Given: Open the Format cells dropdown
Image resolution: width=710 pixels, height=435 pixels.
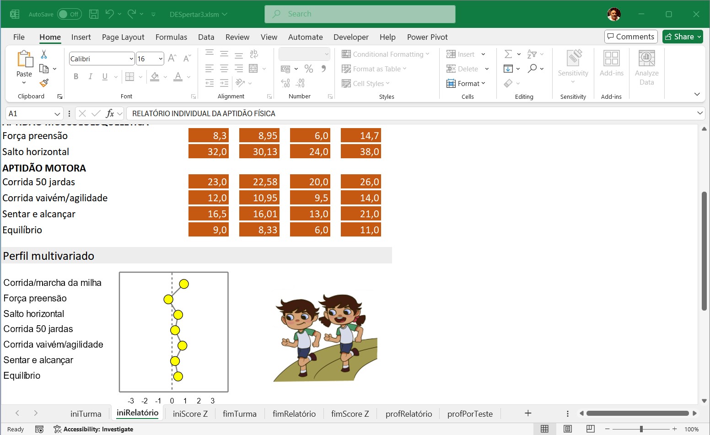Looking at the screenshot, I should click(x=466, y=83).
